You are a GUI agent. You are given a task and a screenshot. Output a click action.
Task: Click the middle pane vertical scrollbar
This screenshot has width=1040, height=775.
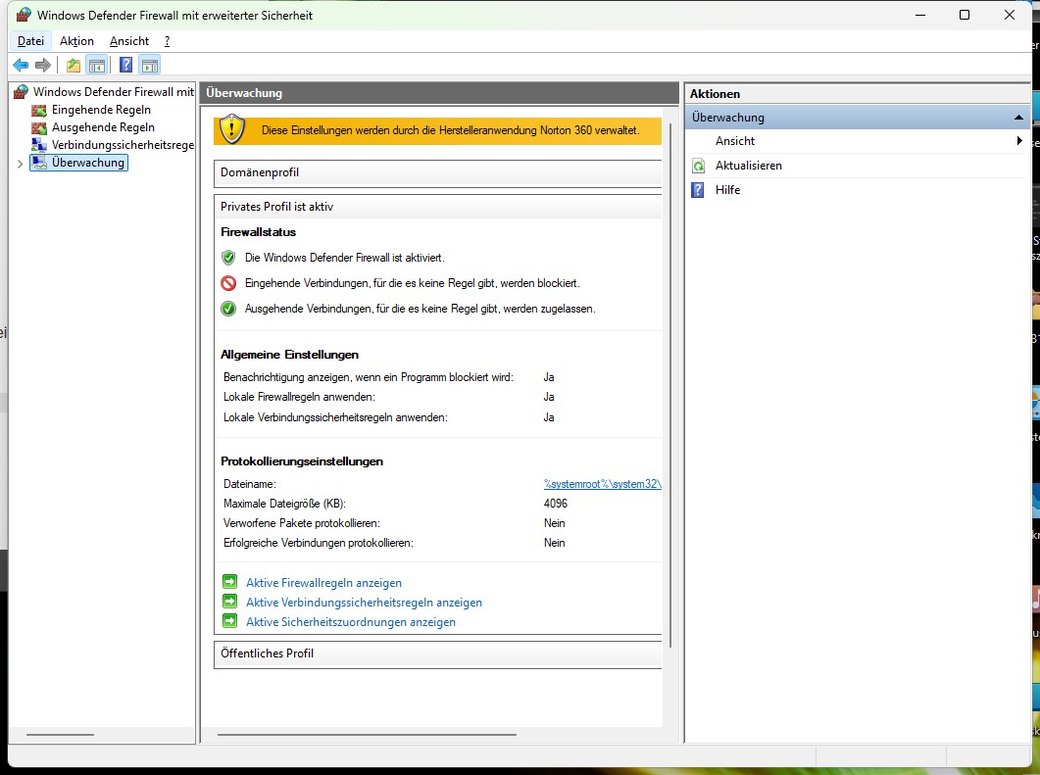coord(670,384)
